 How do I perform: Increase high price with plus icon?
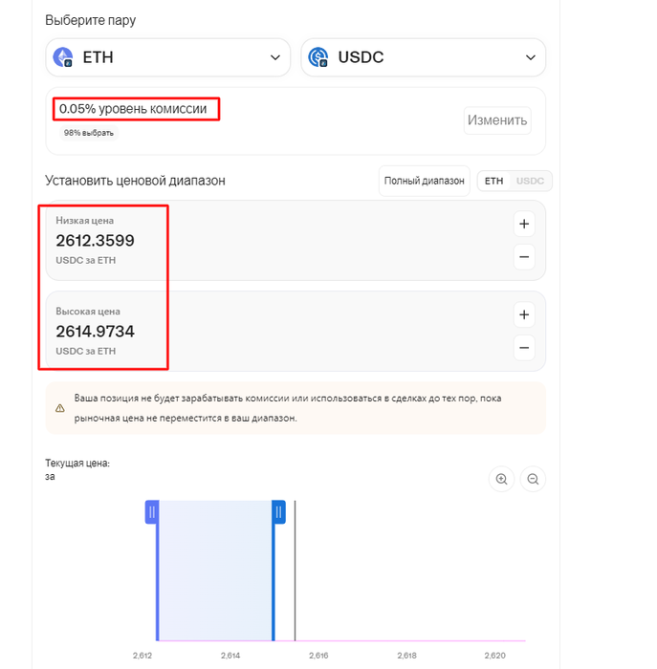(524, 314)
